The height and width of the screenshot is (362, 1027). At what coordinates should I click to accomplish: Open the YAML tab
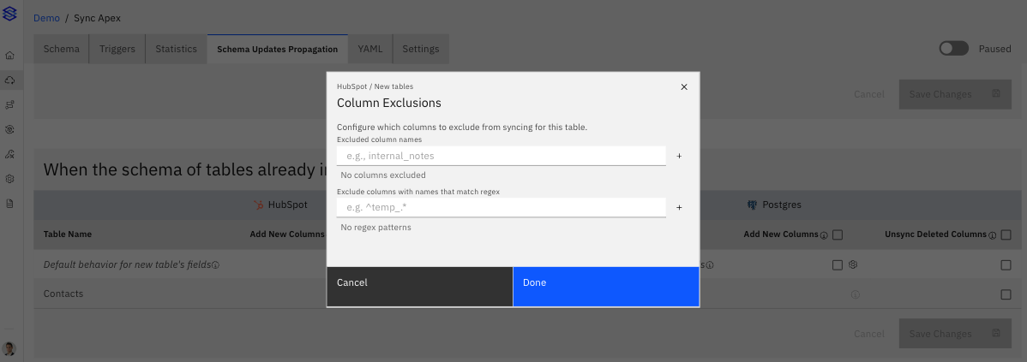pos(369,49)
